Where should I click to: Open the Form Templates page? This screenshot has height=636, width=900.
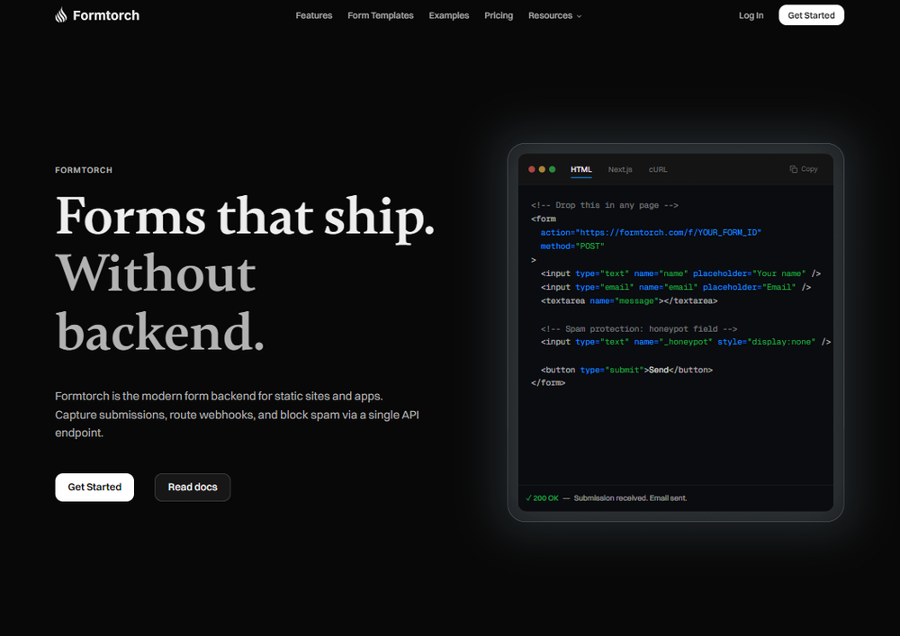[380, 15]
